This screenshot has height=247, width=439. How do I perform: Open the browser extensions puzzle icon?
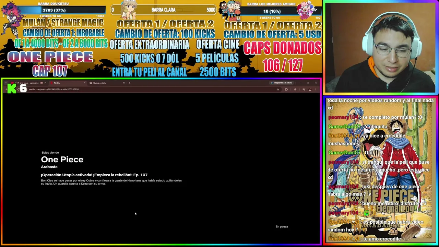tap(286, 90)
